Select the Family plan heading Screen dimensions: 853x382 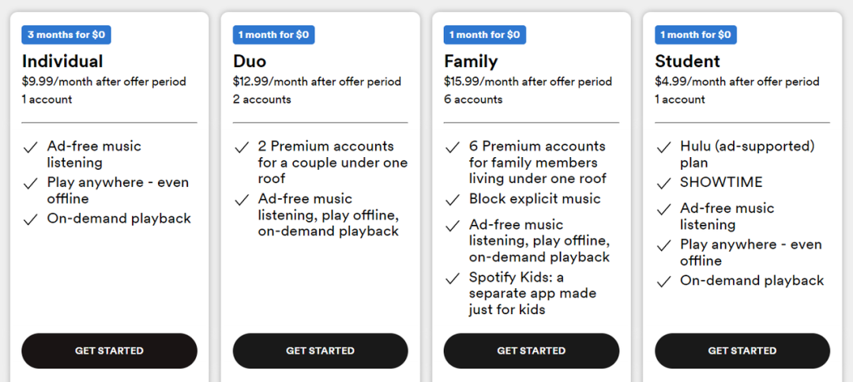(x=471, y=62)
